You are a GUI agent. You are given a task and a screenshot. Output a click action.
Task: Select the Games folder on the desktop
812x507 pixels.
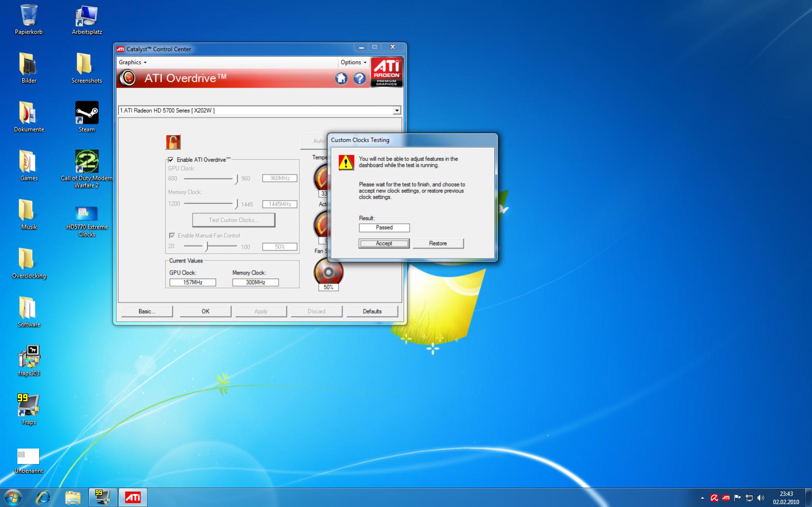29,166
